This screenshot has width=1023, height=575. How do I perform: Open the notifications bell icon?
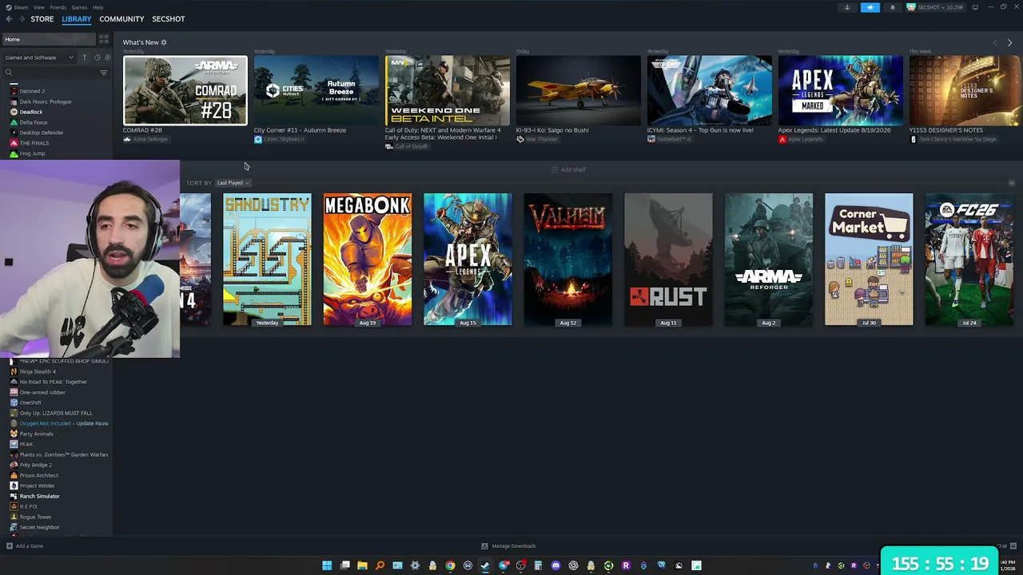(893, 8)
